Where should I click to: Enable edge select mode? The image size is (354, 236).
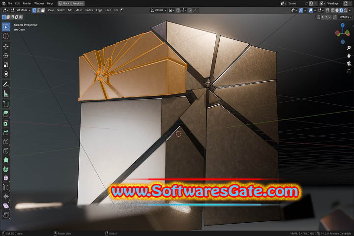pos(39,10)
